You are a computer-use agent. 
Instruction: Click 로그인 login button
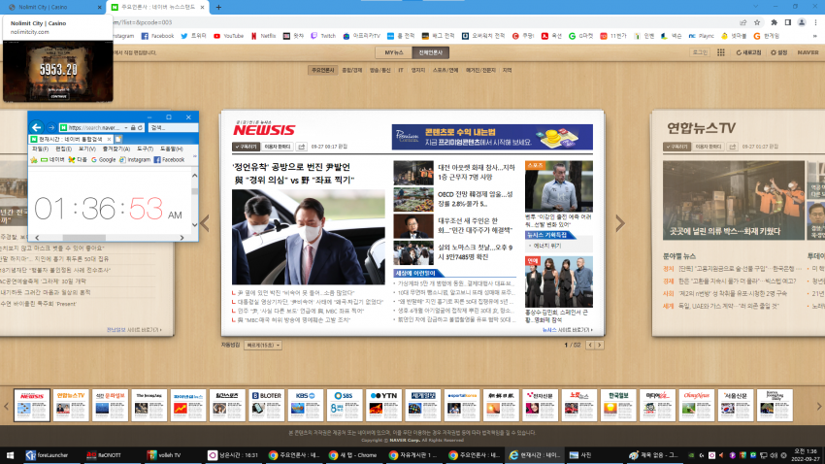(700, 52)
